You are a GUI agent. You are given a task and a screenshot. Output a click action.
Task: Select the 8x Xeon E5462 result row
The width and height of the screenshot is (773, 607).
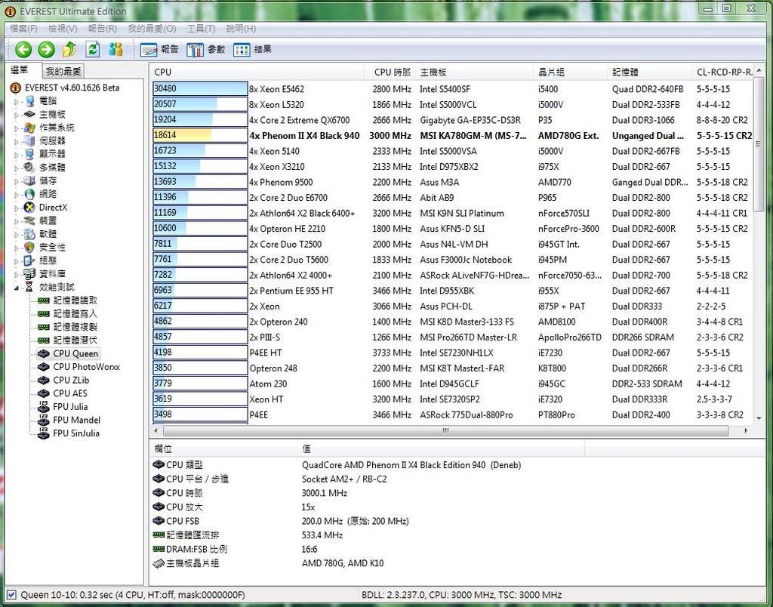pos(453,89)
